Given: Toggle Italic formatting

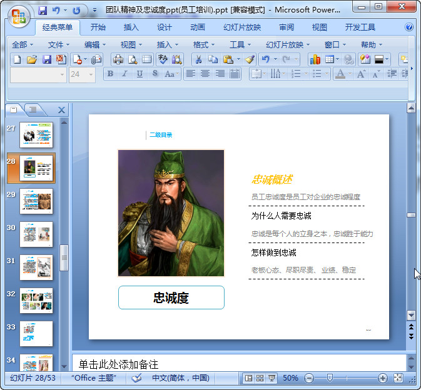Looking at the screenshot, I should [124, 74].
